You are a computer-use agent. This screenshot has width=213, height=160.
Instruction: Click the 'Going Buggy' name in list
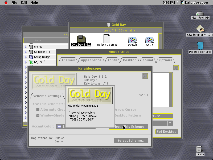pos(42,57)
